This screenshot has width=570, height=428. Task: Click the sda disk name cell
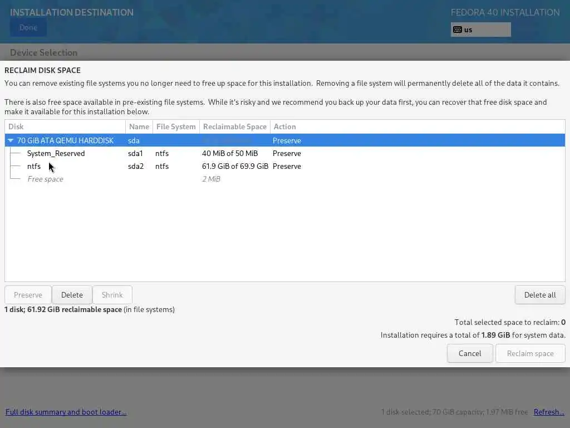[x=134, y=140]
